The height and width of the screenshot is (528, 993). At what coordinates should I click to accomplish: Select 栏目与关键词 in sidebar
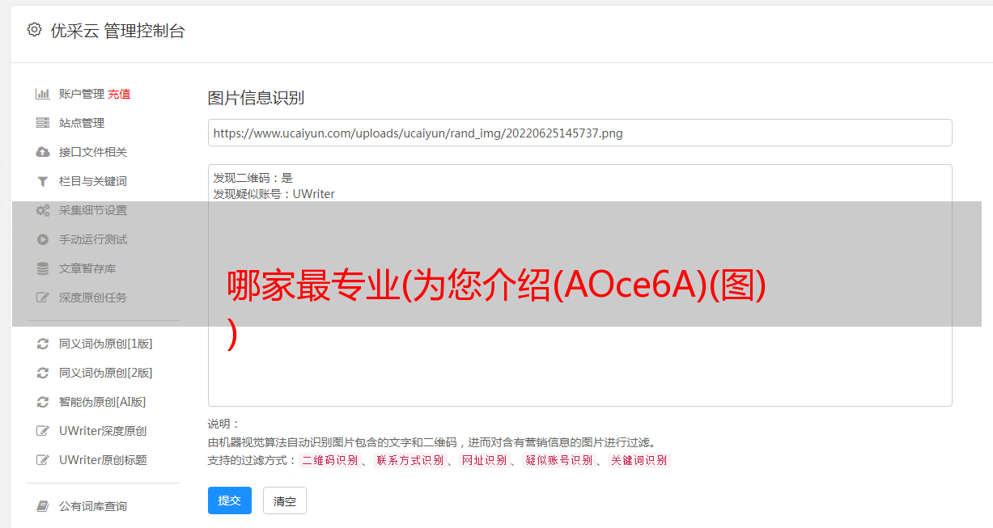[x=93, y=181]
